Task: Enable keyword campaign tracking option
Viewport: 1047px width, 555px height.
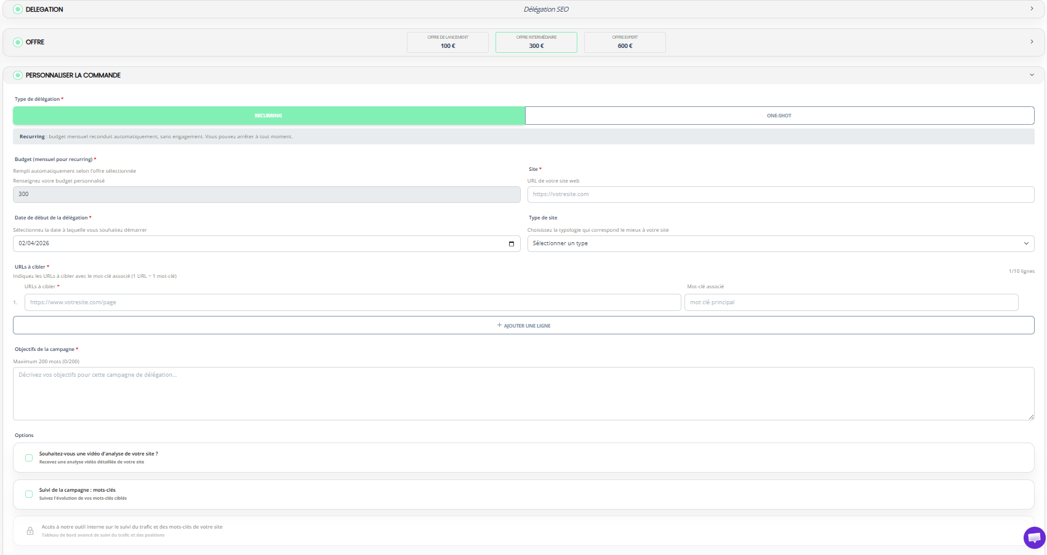Action: [29, 494]
